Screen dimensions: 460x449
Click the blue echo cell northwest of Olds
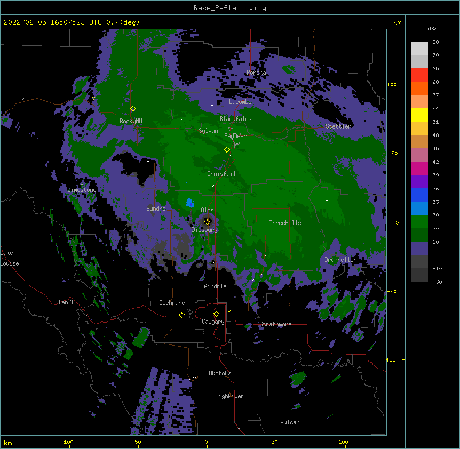(x=191, y=203)
